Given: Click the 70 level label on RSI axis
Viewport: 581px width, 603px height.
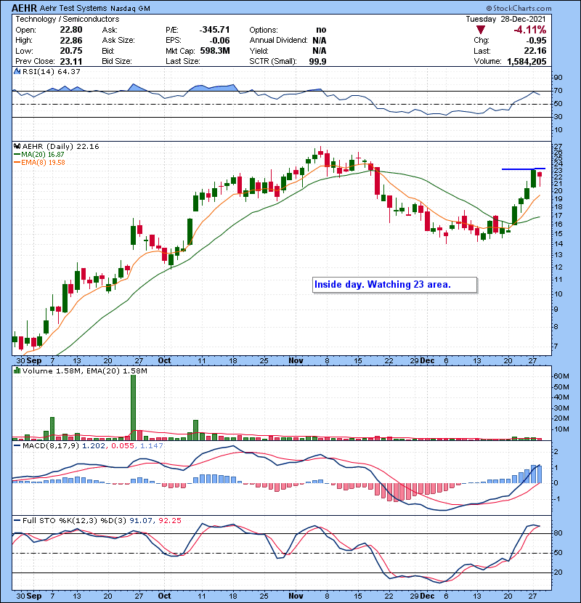Looking at the screenshot, I should pos(558,91).
